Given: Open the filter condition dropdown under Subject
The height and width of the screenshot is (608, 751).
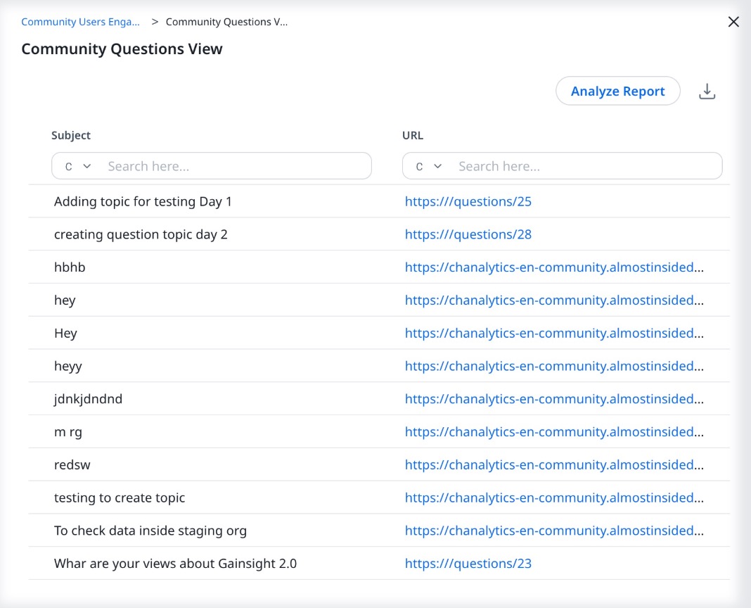Looking at the screenshot, I should (x=75, y=165).
